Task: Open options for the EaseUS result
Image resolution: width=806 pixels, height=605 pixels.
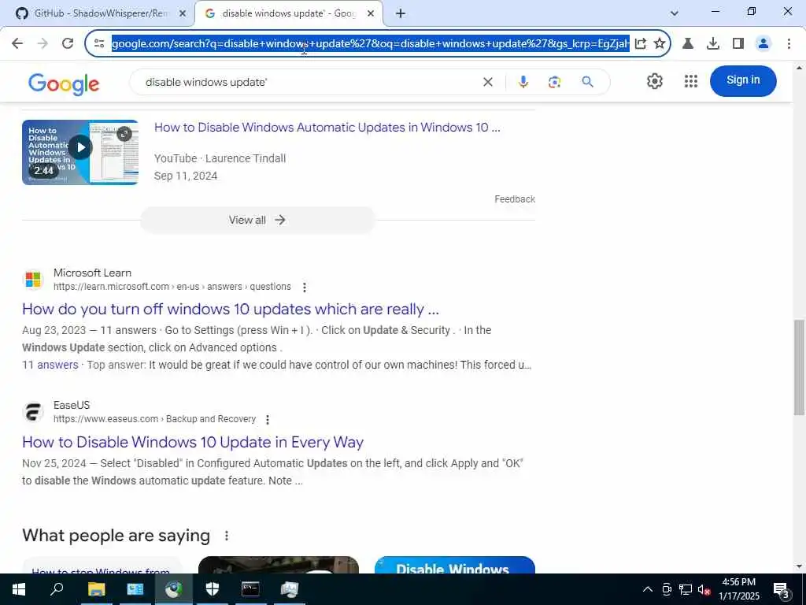Action: click(x=268, y=420)
